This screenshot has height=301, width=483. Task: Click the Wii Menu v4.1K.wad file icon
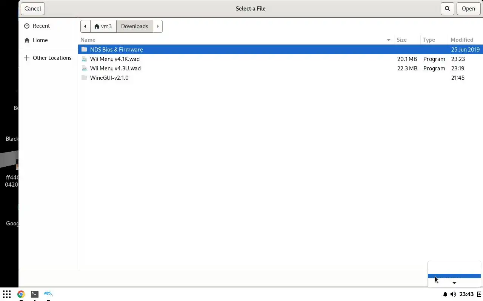[x=84, y=59]
